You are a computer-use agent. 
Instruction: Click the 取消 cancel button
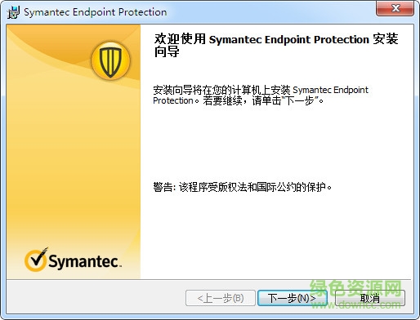(370, 298)
